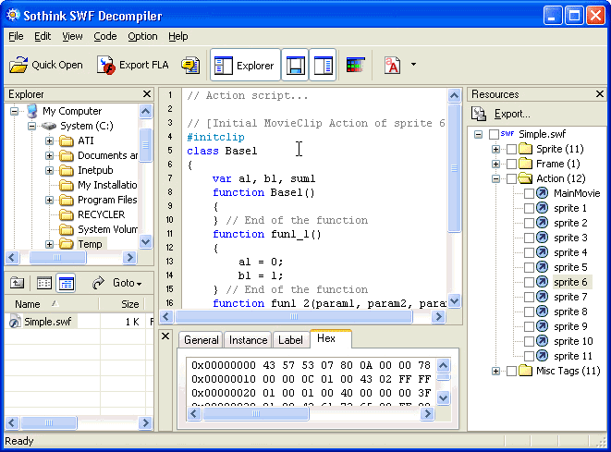The height and width of the screenshot is (452, 611).
Task: Open the Goto dropdown
Action: click(x=127, y=283)
